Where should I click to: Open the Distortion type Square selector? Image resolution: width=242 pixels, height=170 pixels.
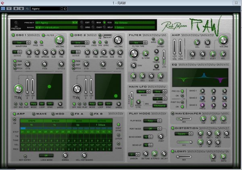click(x=184, y=134)
